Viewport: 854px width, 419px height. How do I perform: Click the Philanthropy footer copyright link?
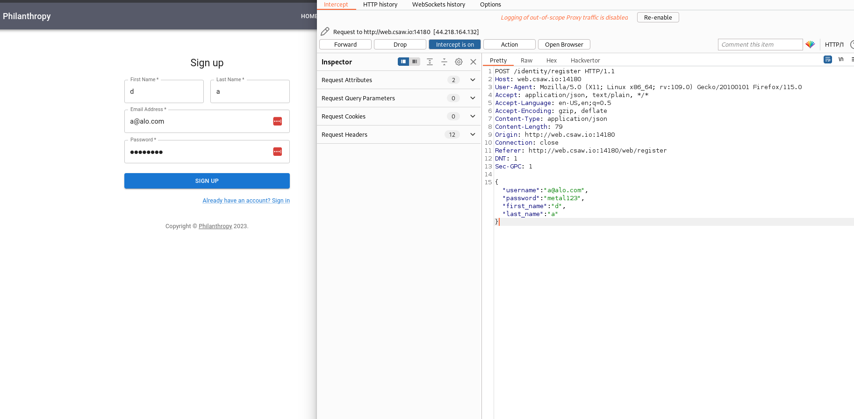coord(215,226)
